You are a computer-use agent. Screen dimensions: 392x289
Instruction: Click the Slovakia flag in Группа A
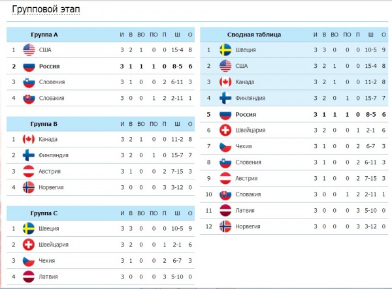tap(29, 98)
